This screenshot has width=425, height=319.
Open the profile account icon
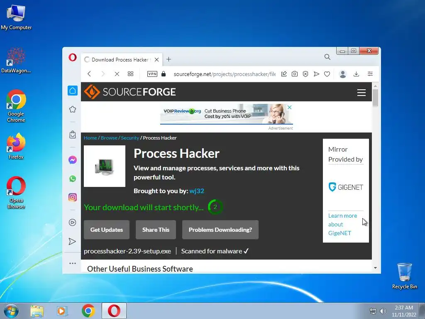(x=343, y=74)
